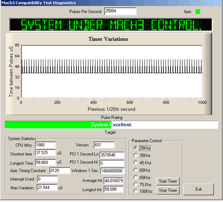This screenshot has width=223, height=202.
Task: Click the Stop Timer button
Action: coord(168,190)
